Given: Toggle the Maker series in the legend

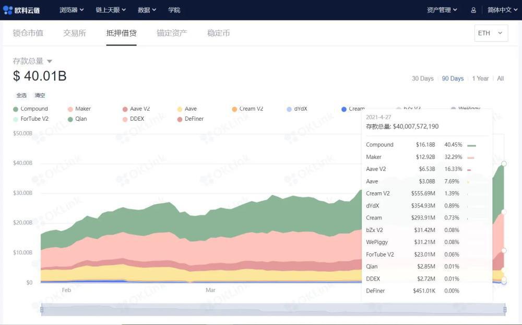Looking at the screenshot, I should tap(70, 109).
